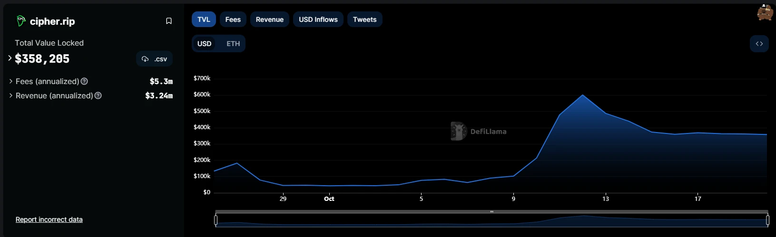776x237 pixels.
Task: Toggle the Fees chart metric
Action: [x=233, y=19]
